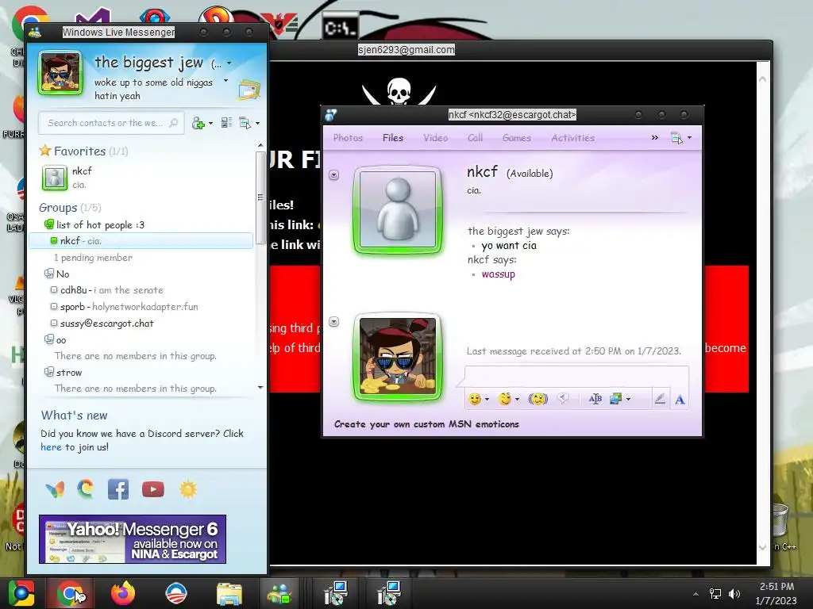Send a nudge in nkcf chat
This screenshot has width=813, height=609.
point(538,399)
